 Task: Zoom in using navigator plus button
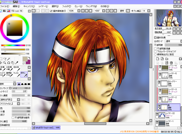[178, 29]
